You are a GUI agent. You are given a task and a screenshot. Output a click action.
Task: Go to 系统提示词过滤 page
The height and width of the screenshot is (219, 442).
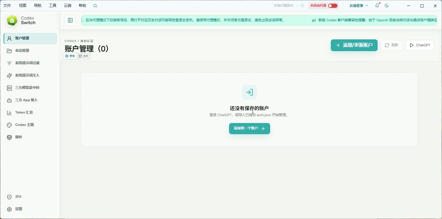(x=30, y=63)
